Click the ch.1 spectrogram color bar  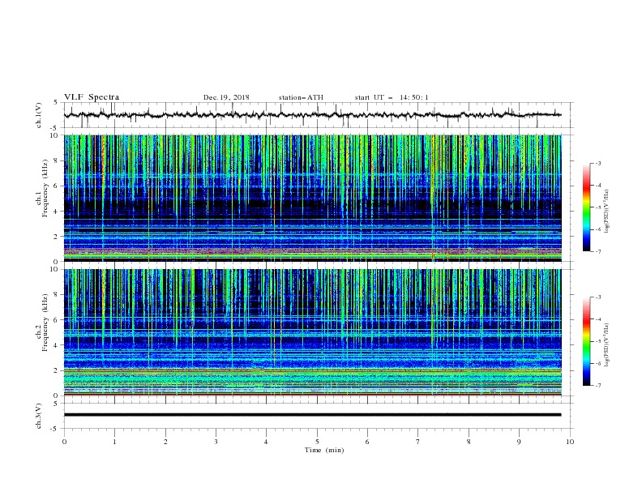[586, 207]
